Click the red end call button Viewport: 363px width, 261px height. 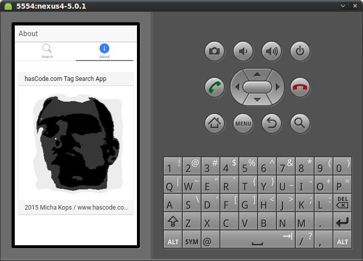[x=300, y=88]
